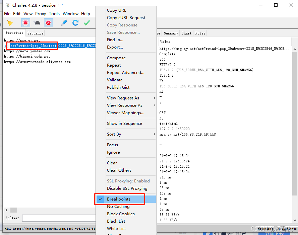The height and width of the screenshot is (235, 298).
Task: Click the GET method value
Action: tap(163, 113)
